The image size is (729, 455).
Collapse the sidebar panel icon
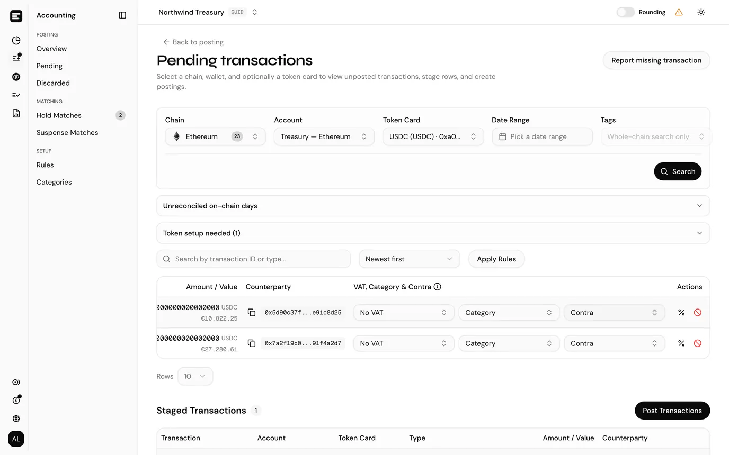[x=122, y=15]
